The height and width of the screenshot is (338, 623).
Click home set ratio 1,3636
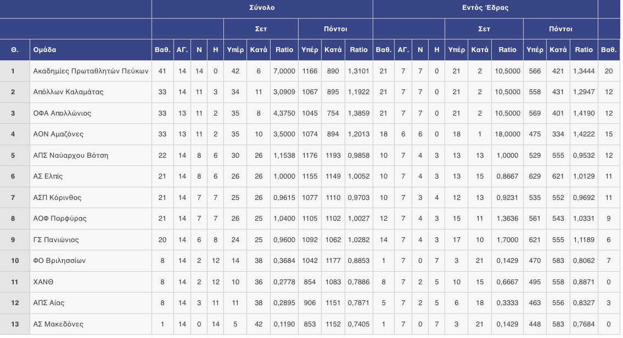tap(507, 218)
